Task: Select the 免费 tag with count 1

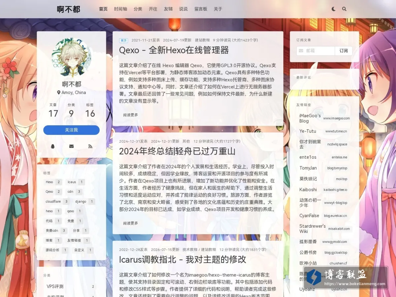Action: tap(74, 221)
